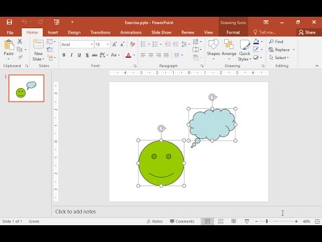Align text left

click(144, 55)
